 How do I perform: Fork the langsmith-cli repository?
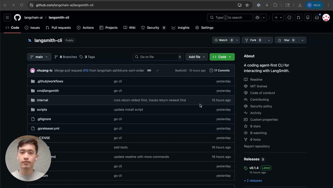[254, 40]
